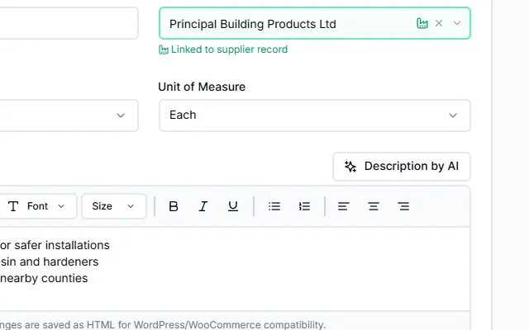This screenshot has height=330, width=529.
Task: Click the Principal Building Products Ltd supplier field
Action: pyautogui.click(x=314, y=23)
